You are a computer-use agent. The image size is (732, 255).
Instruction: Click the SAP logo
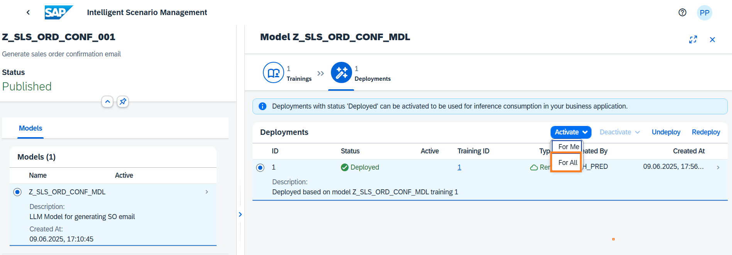pos(58,12)
